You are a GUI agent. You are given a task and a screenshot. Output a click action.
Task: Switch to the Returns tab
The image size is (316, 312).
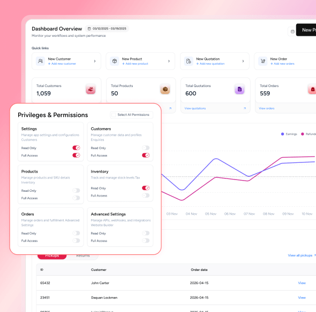(83, 256)
